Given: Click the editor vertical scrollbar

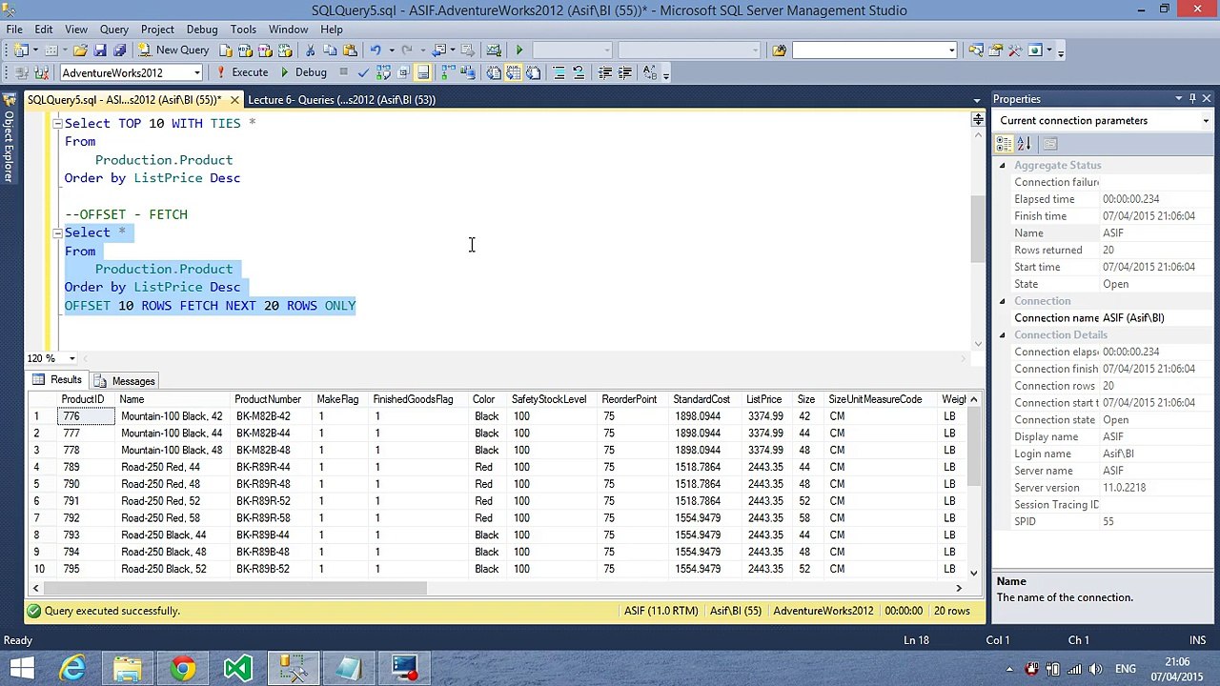Looking at the screenshot, I should pos(978,229).
